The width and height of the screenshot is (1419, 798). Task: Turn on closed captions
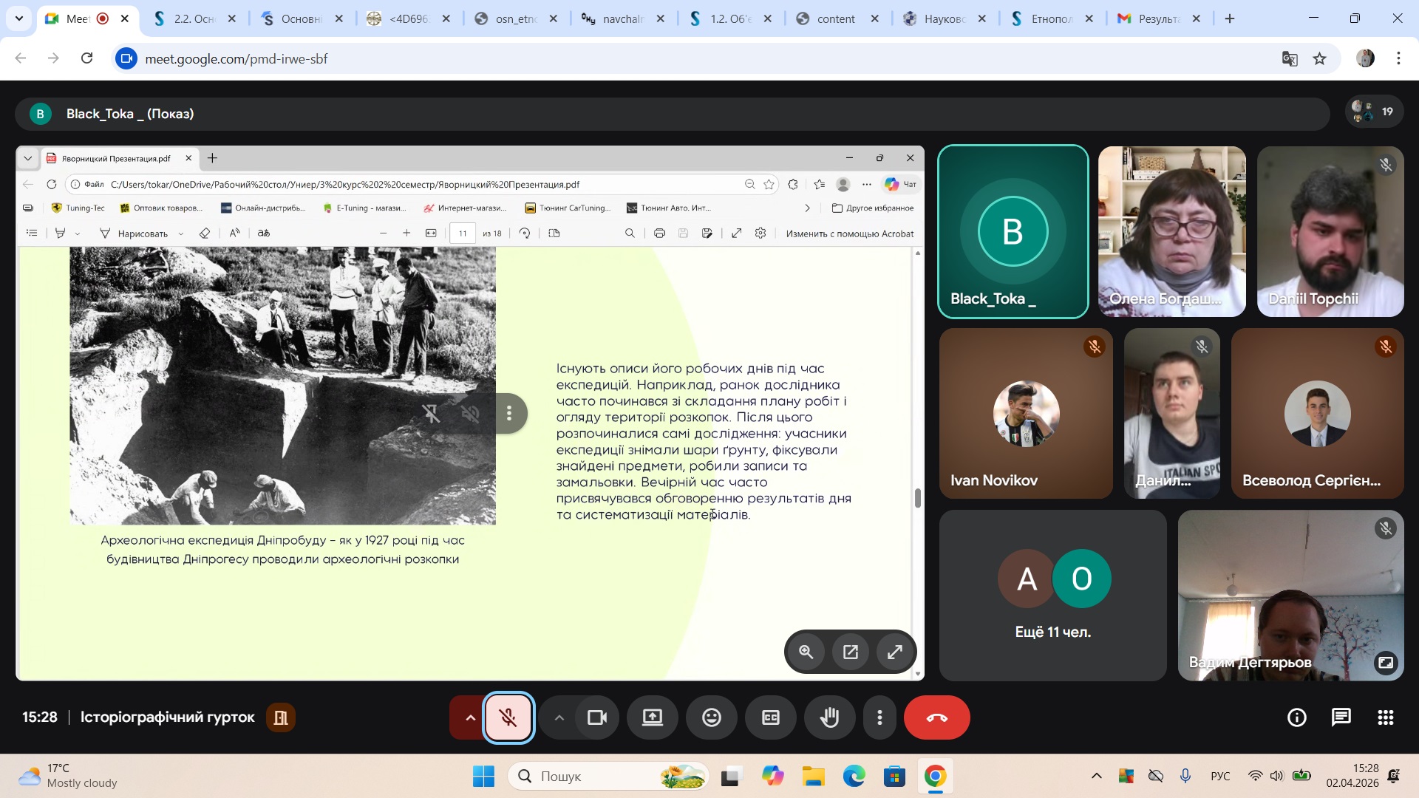tap(770, 717)
